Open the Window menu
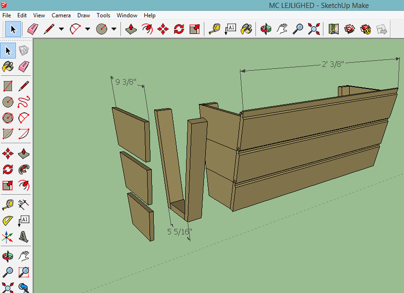Image resolution: width=404 pixels, height=293 pixels. 127,15
